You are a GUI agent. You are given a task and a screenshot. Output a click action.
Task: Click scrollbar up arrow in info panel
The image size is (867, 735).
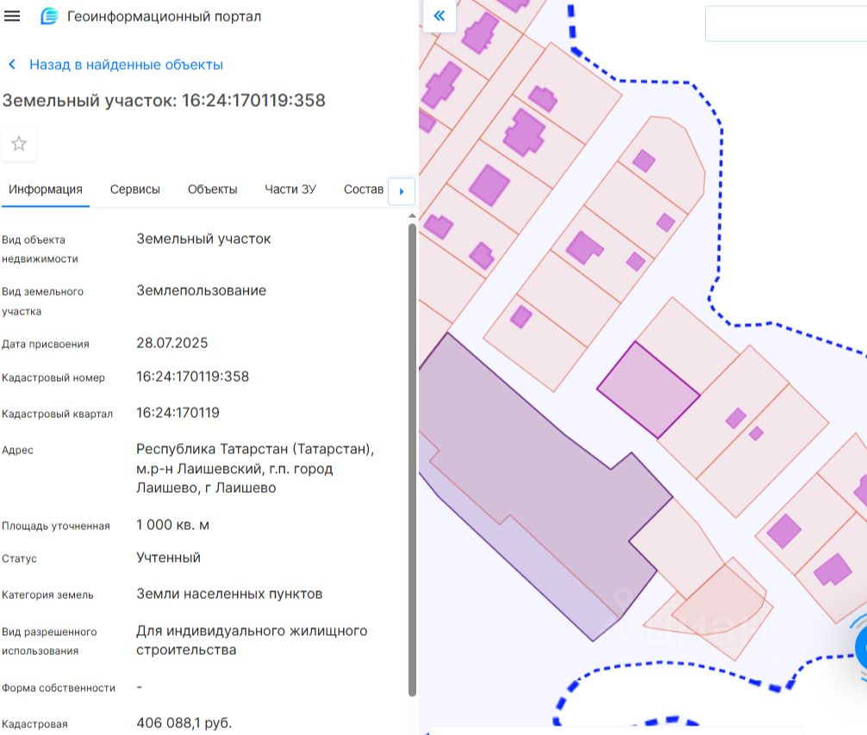[412, 216]
